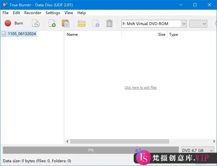The width and height of the screenshot is (217, 166).
Task: Click the paste clipboard icon
Action: click(x=66, y=23)
